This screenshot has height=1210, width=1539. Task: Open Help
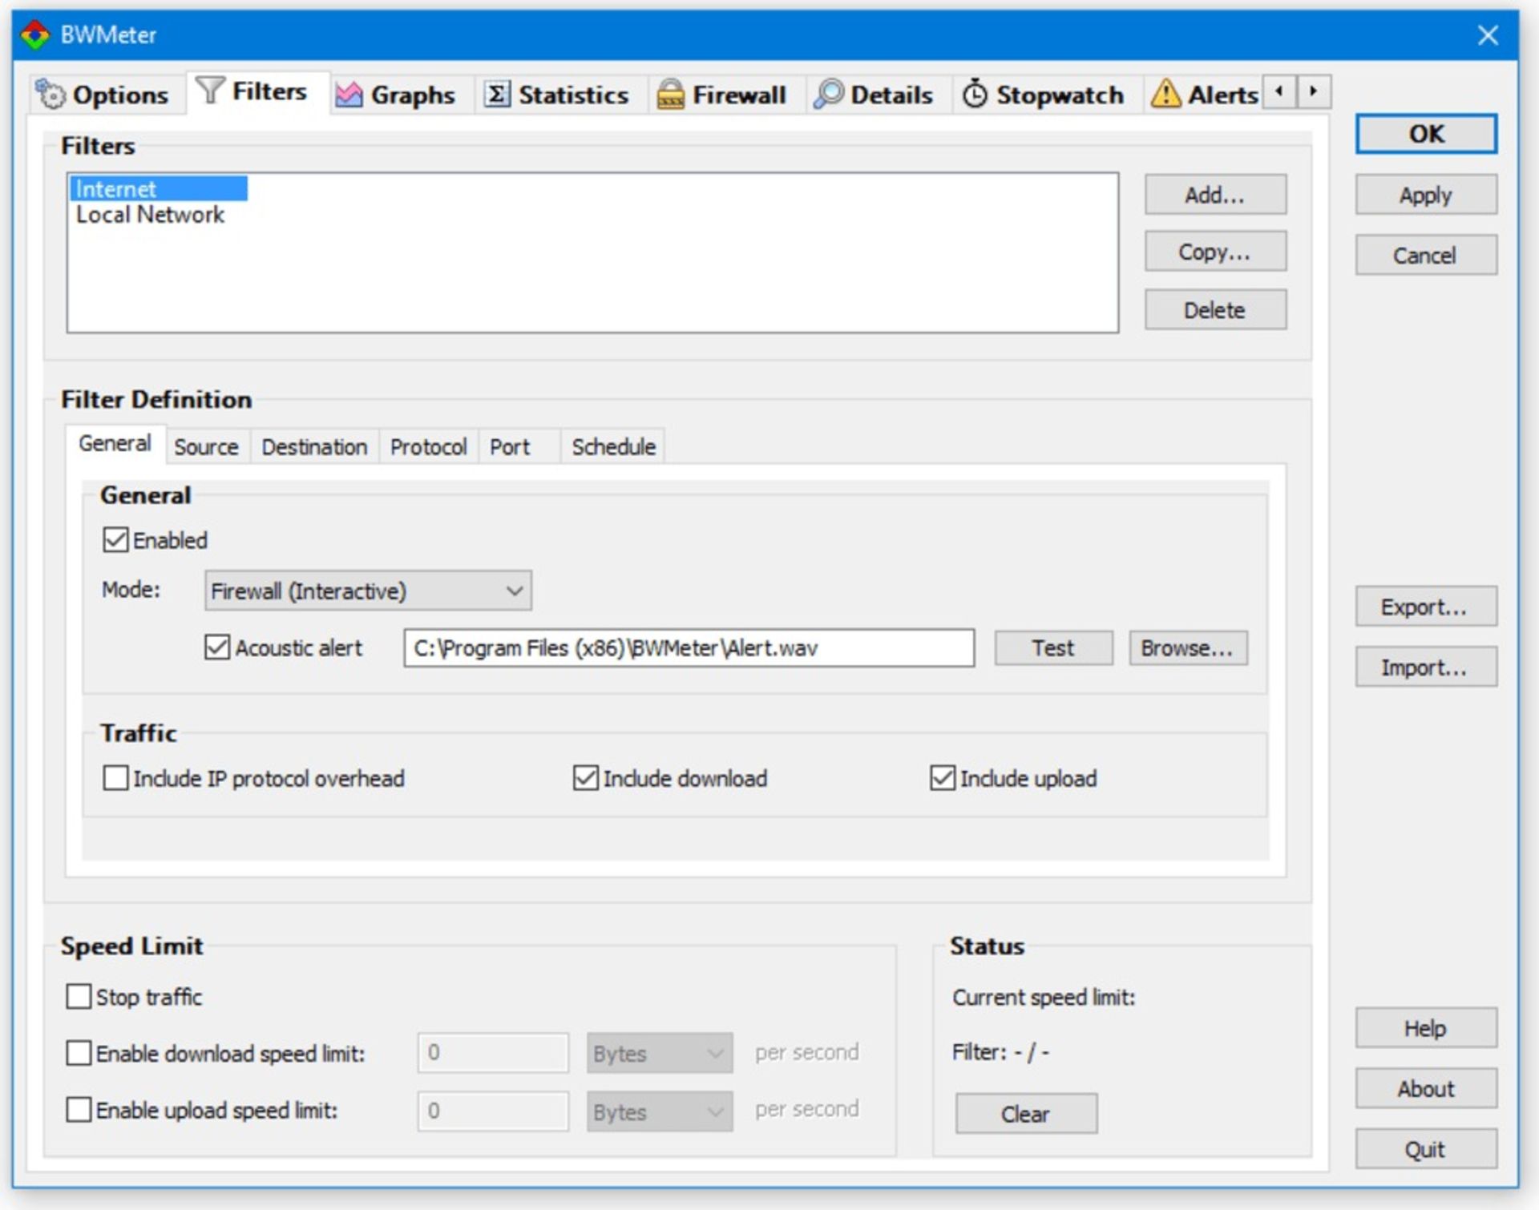click(x=1426, y=1027)
